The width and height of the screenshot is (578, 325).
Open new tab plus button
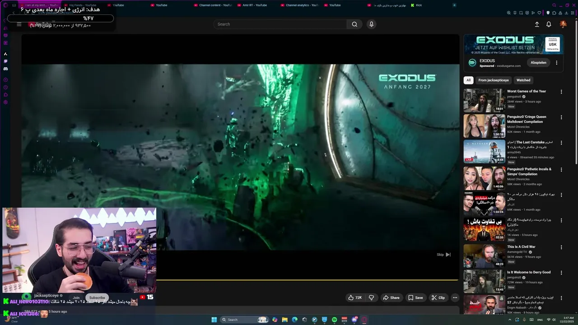point(454,5)
